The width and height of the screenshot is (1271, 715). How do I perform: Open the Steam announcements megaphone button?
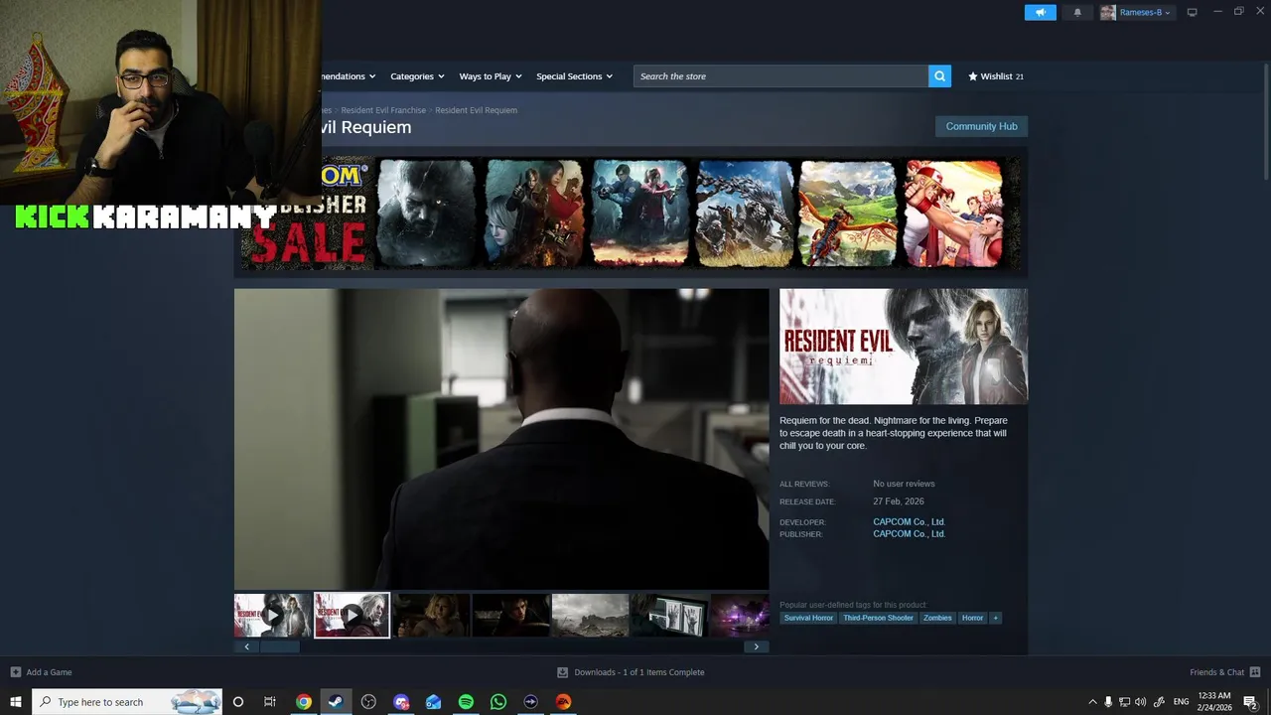[1040, 12]
